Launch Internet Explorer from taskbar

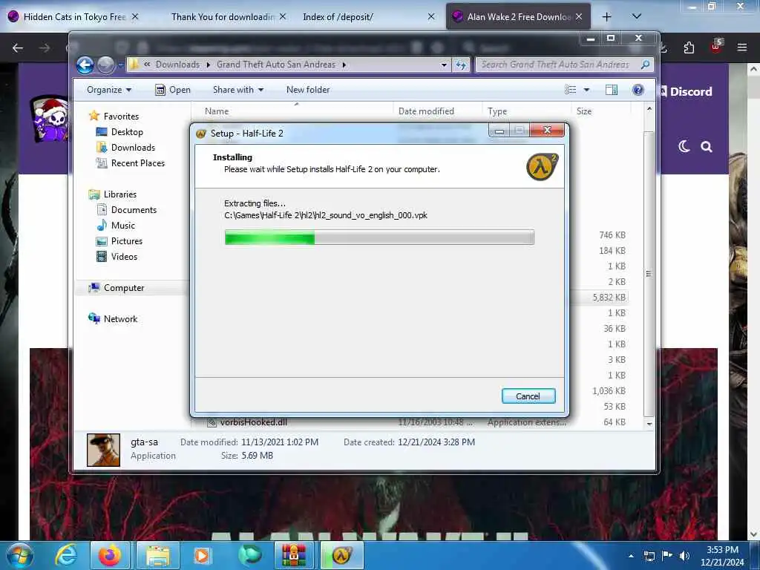point(66,555)
